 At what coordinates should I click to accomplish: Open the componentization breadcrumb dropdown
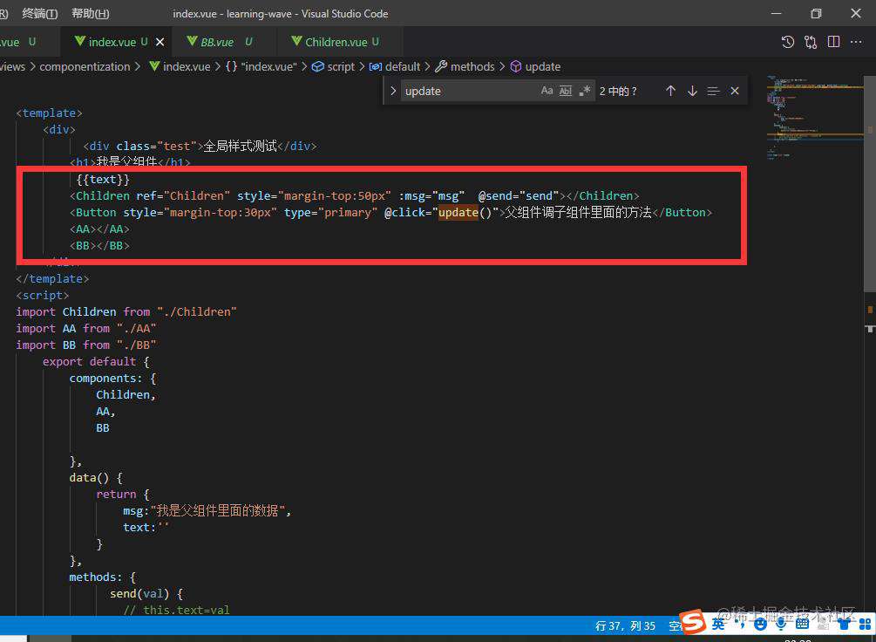coord(85,66)
